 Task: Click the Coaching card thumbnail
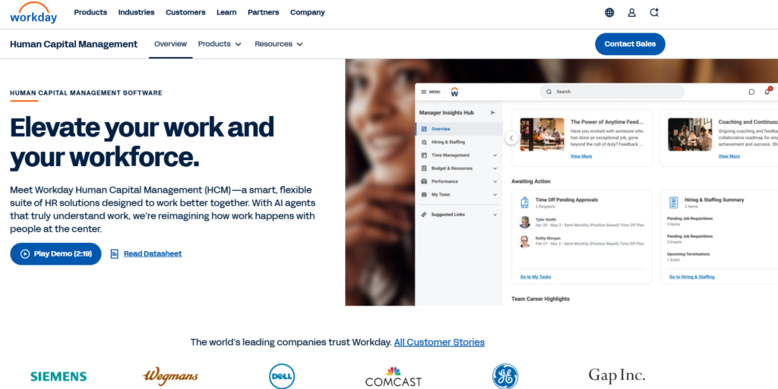[690, 134]
